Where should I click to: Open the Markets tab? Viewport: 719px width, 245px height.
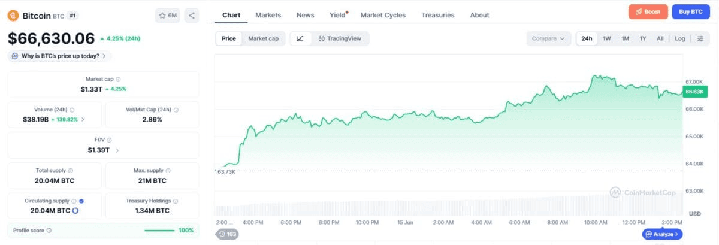coord(268,15)
